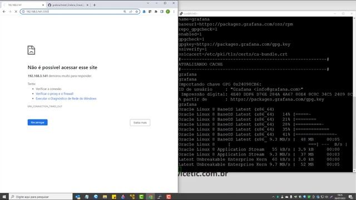This screenshot has height=200, width=356.
Task: Click the sad page error icon
Action: (31, 50)
